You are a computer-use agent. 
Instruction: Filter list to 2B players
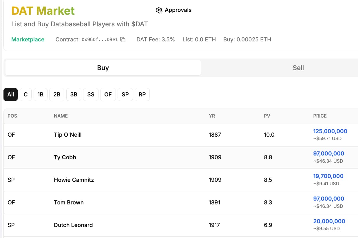tap(57, 95)
